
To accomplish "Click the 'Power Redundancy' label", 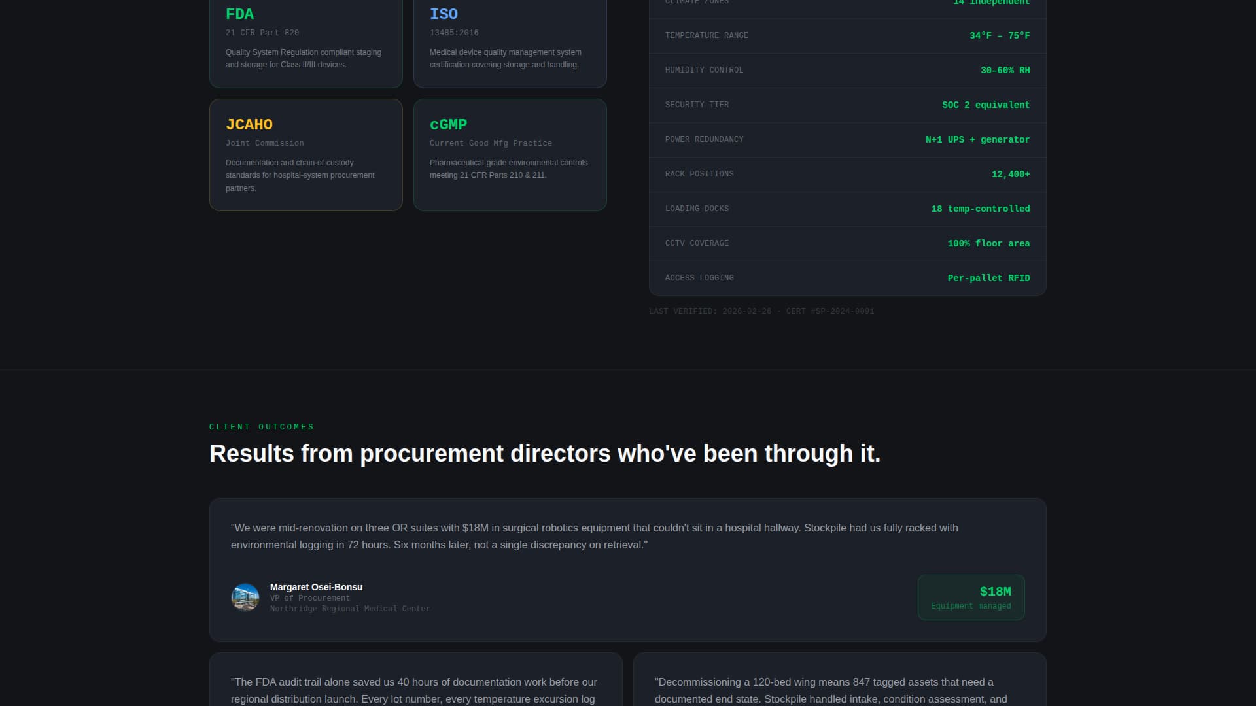I will tap(705, 139).
